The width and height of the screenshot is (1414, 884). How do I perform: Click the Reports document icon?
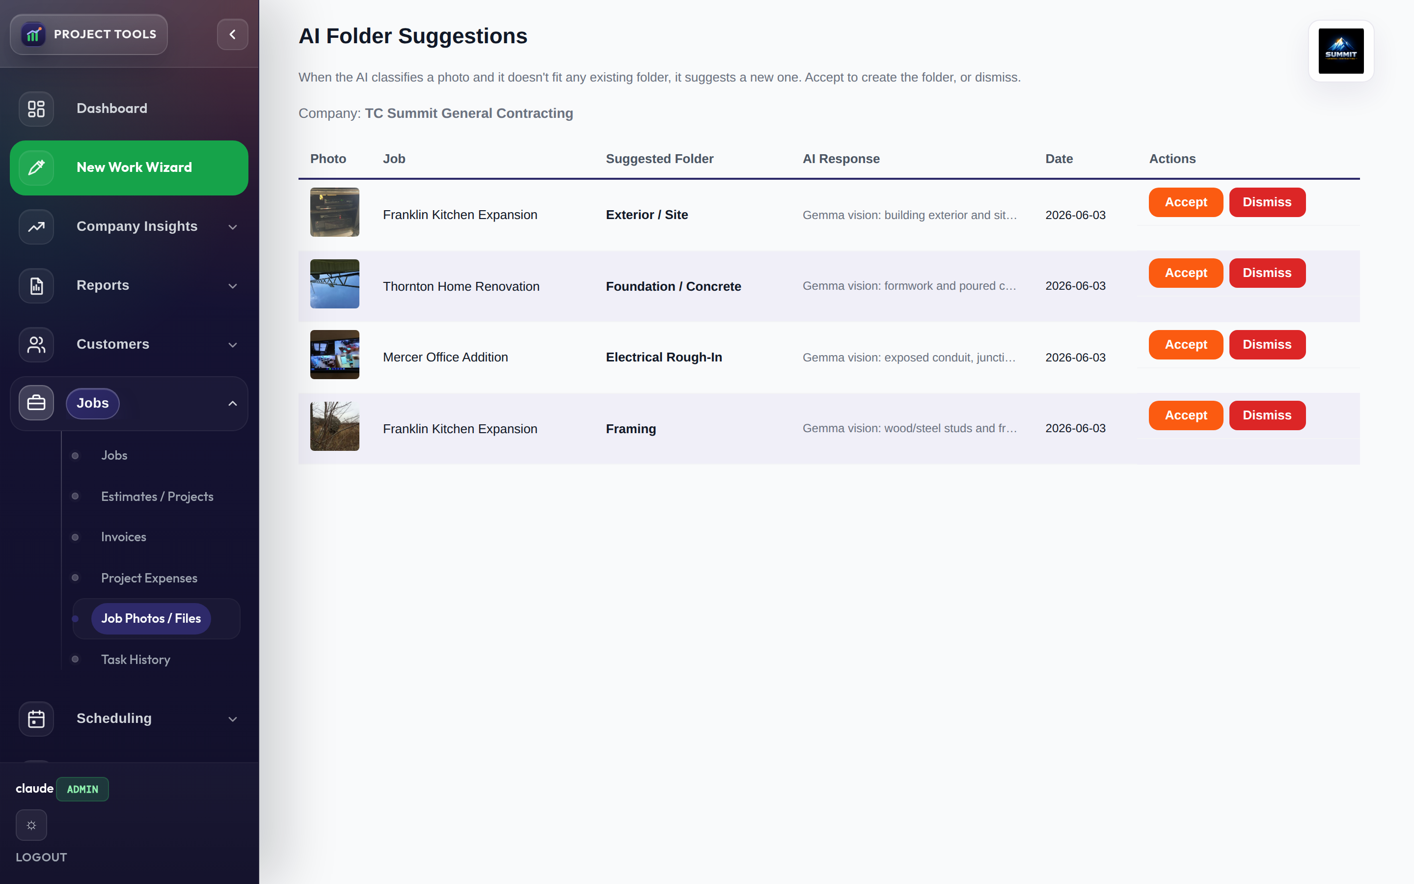tap(36, 286)
